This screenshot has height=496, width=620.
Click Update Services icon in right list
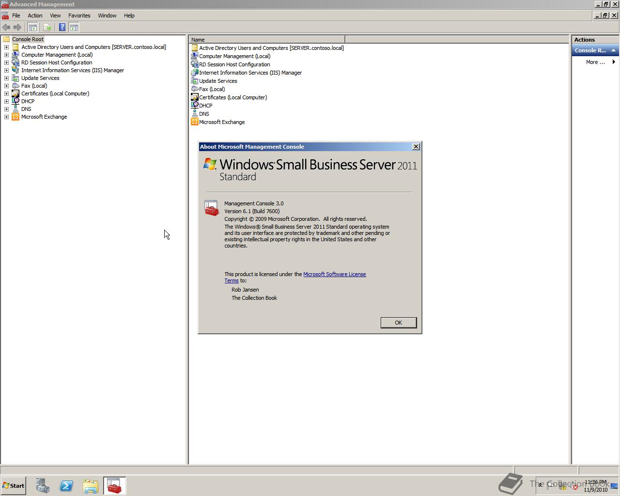194,81
